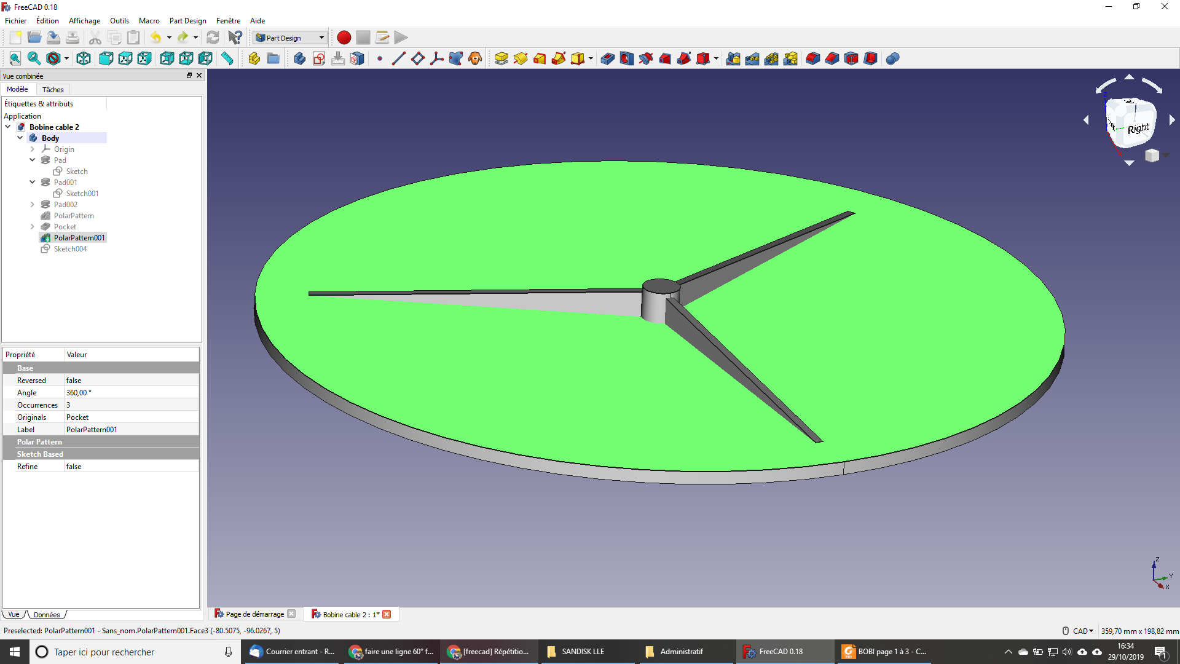Screen dimensions: 1180x664
Task: Close the Page de démarrage tab
Action: click(291, 614)
